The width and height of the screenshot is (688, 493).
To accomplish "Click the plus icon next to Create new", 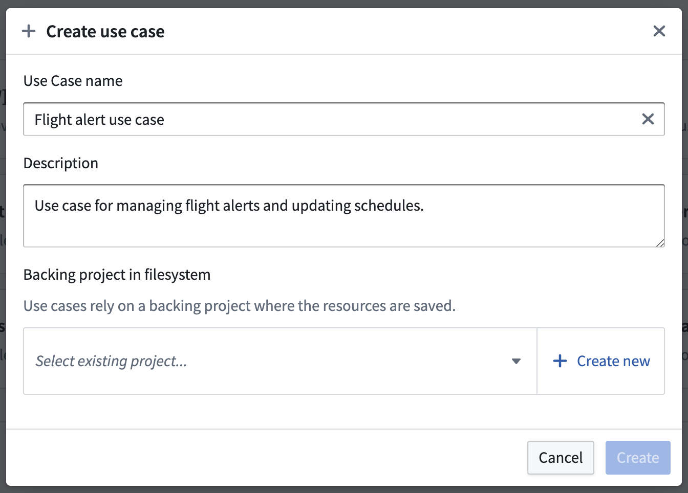I will pos(560,361).
